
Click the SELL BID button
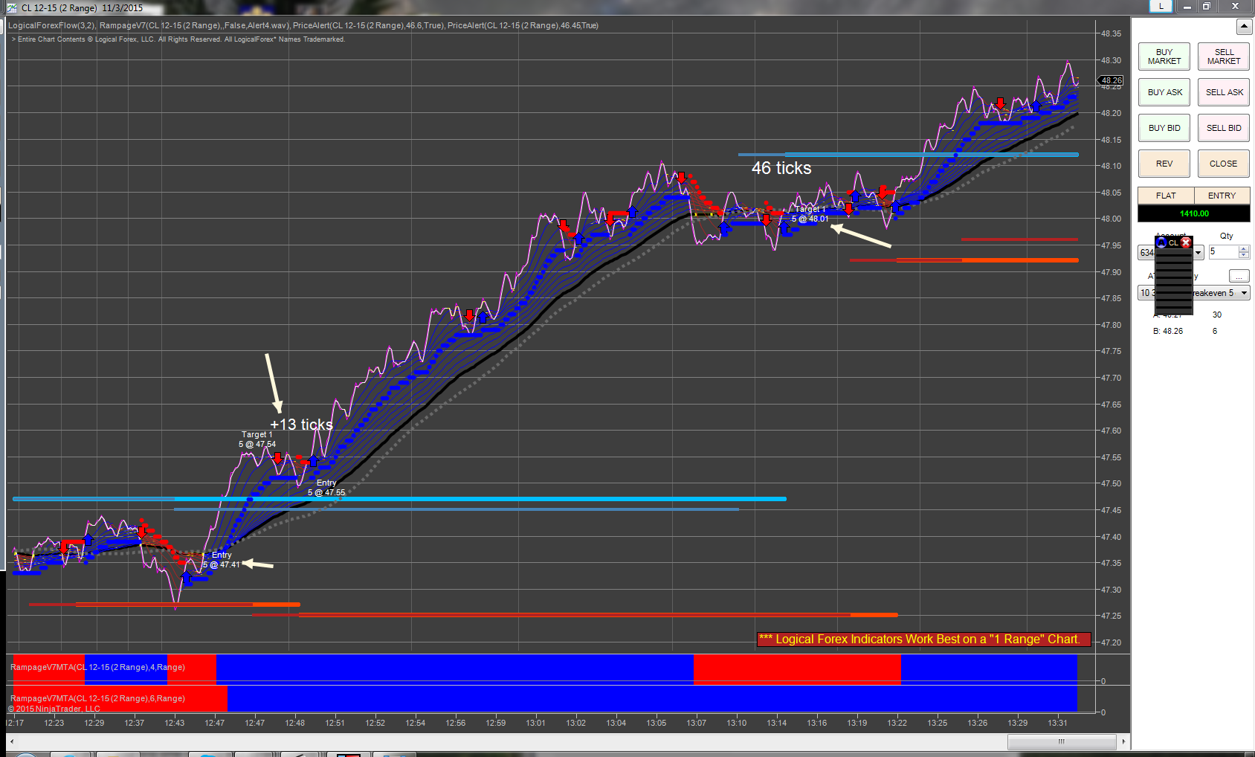pyautogui.click(x=1224, y=128)
